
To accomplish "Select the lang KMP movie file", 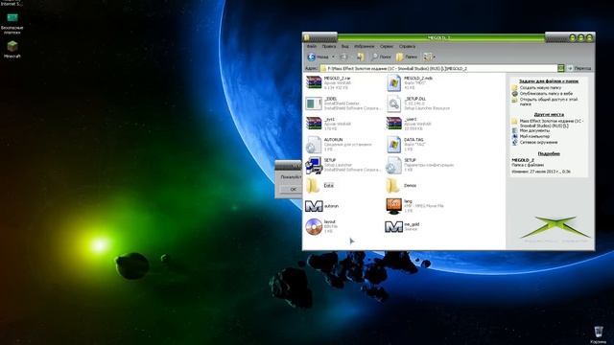I will point(414,206).
